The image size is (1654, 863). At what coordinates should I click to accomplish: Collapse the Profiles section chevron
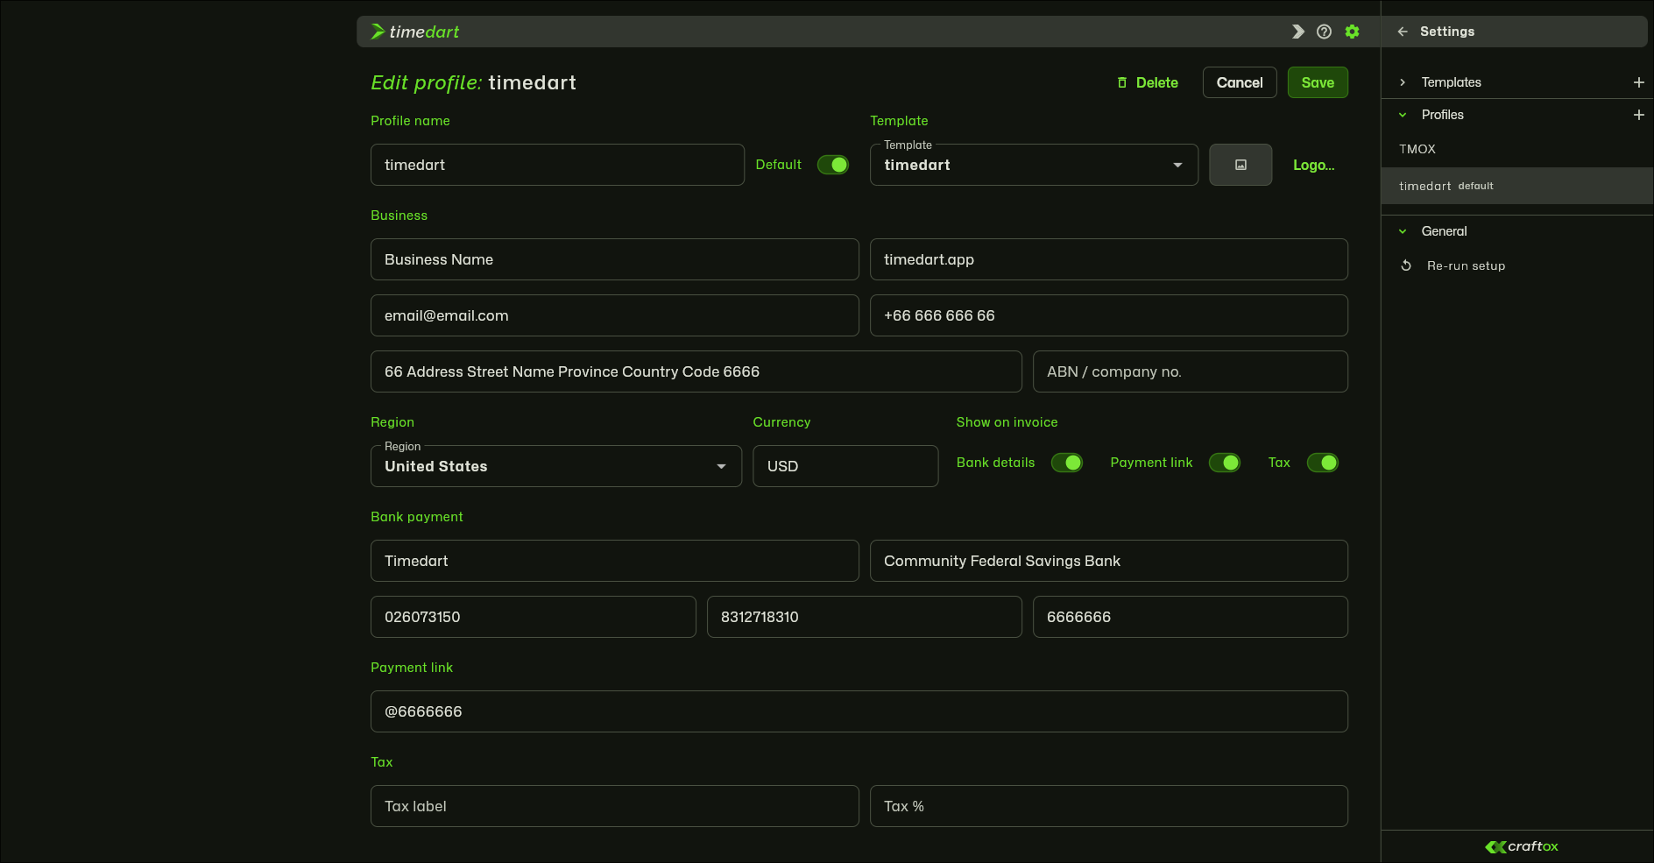point(1403,115)
